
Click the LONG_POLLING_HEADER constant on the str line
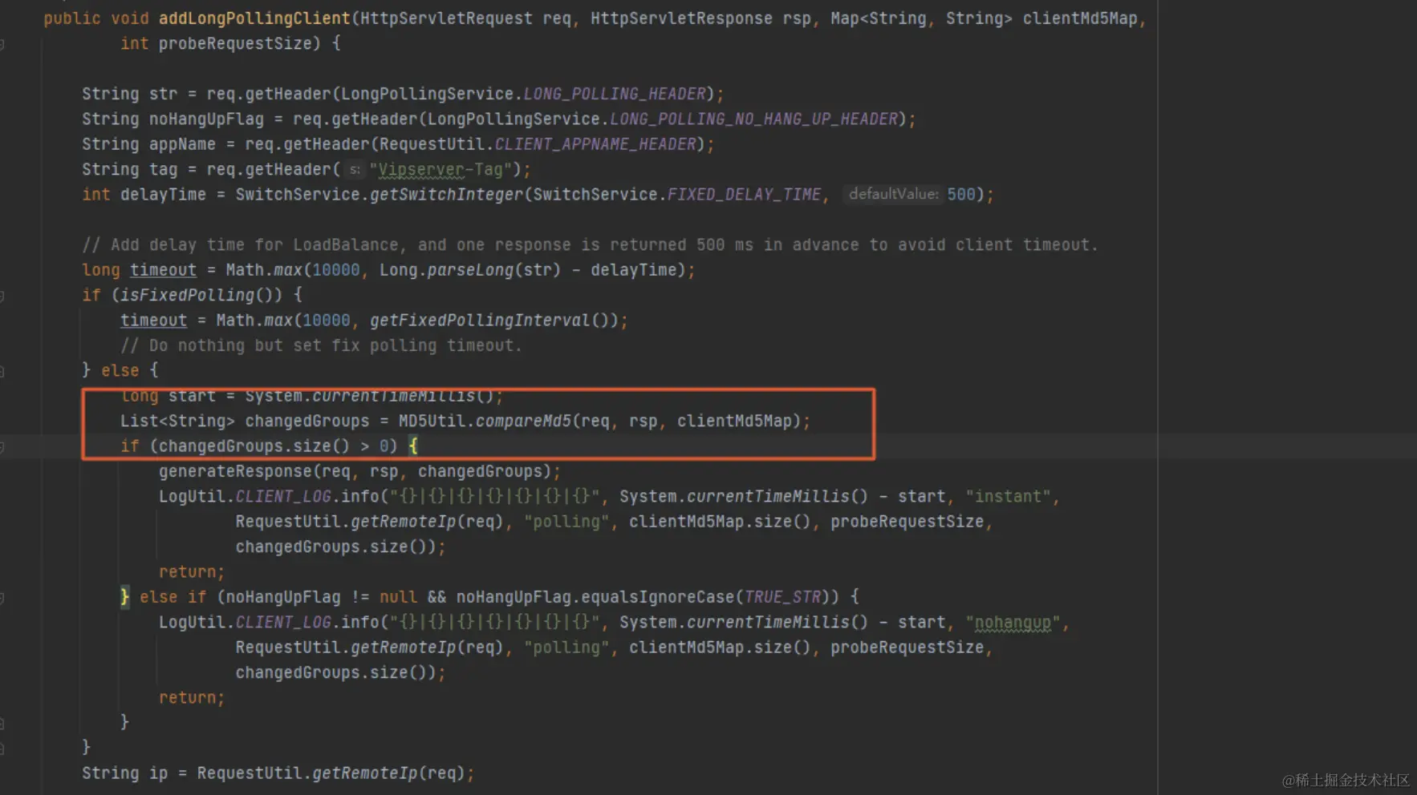coord(614,95)
